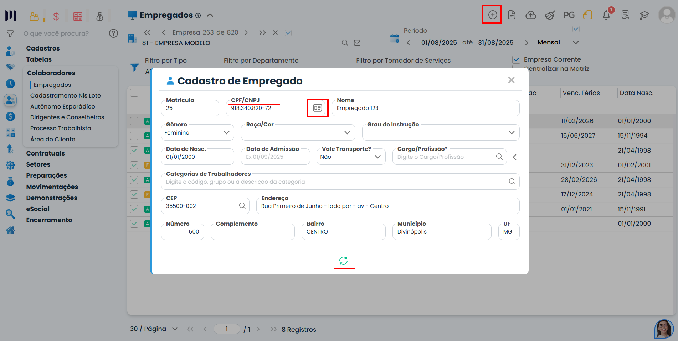Click the add new employee plus icon
678x341 pixels.
pos(492,15)
